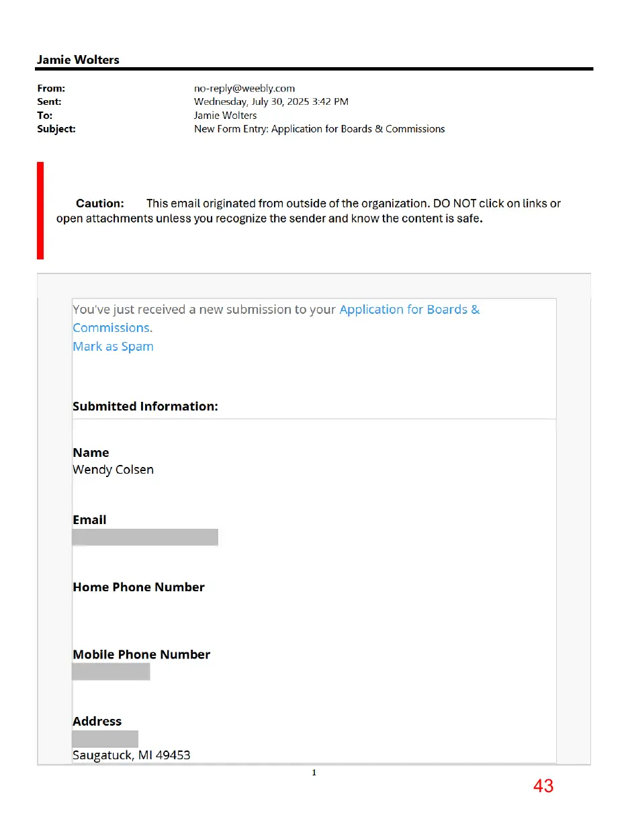Open the Application for Boards & Commissions link
628x813 pixels.
(x=276, y=318)
